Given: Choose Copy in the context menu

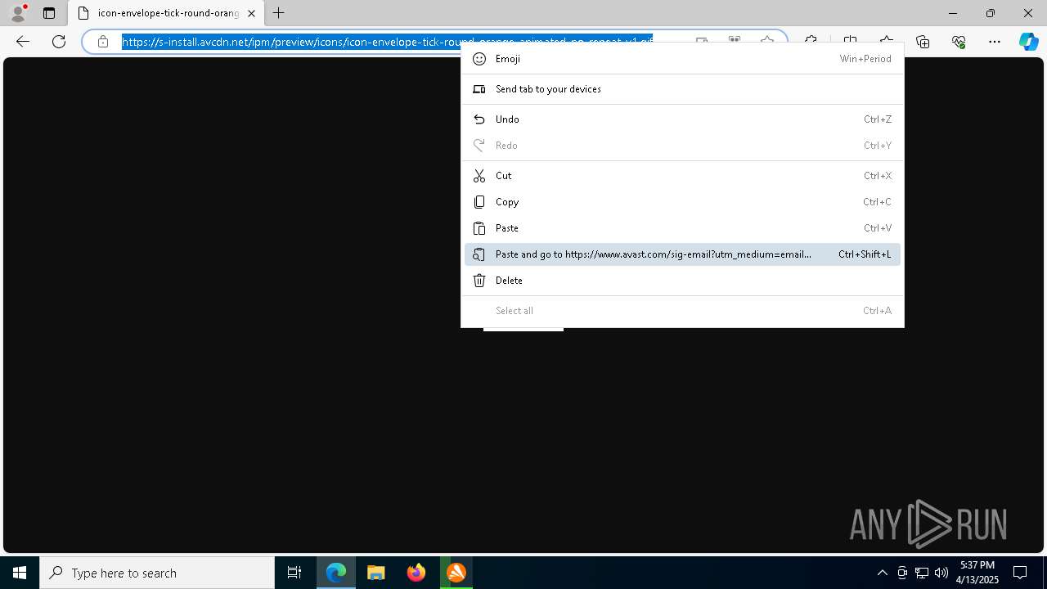Looking at the screenshot, I should coord(682,202).
